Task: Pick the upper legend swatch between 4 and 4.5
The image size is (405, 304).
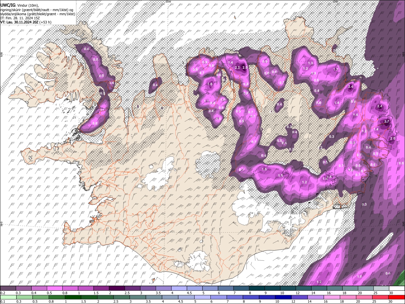Action: point(179,288)
